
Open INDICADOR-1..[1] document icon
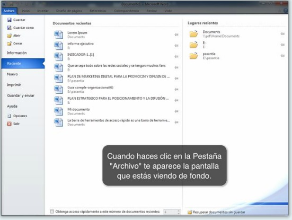tap(58, 56)
